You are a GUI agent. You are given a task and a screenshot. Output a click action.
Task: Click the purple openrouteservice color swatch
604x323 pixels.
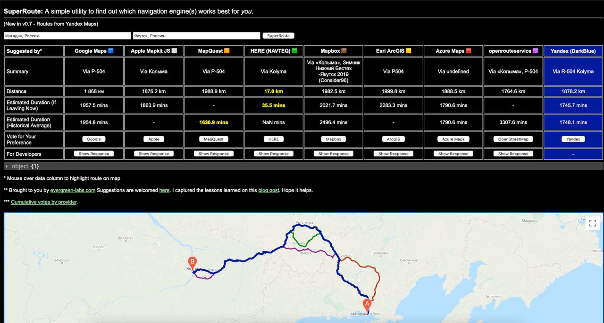[535, 51]
